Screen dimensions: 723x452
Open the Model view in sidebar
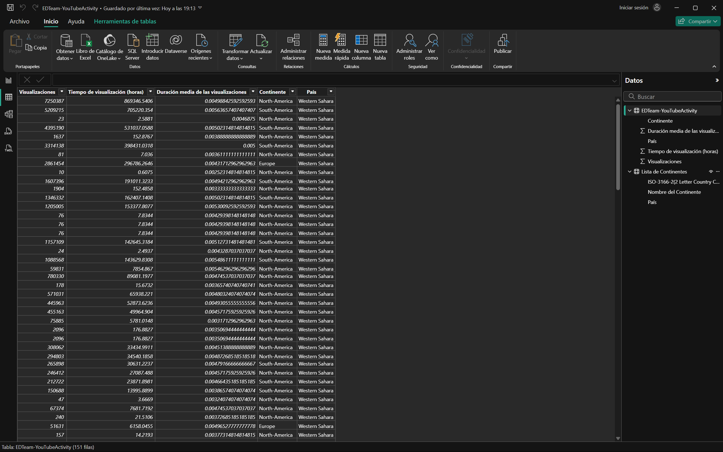coord(9,114)
